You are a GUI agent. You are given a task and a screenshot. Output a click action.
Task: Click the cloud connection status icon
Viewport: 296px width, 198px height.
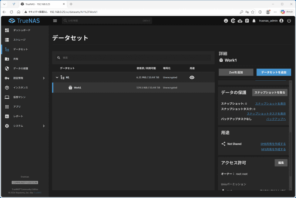click(240, 21)
